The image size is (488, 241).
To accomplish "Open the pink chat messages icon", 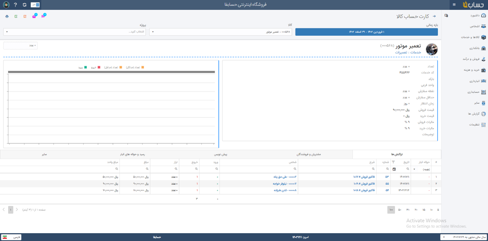I will (x=43, y=16).
